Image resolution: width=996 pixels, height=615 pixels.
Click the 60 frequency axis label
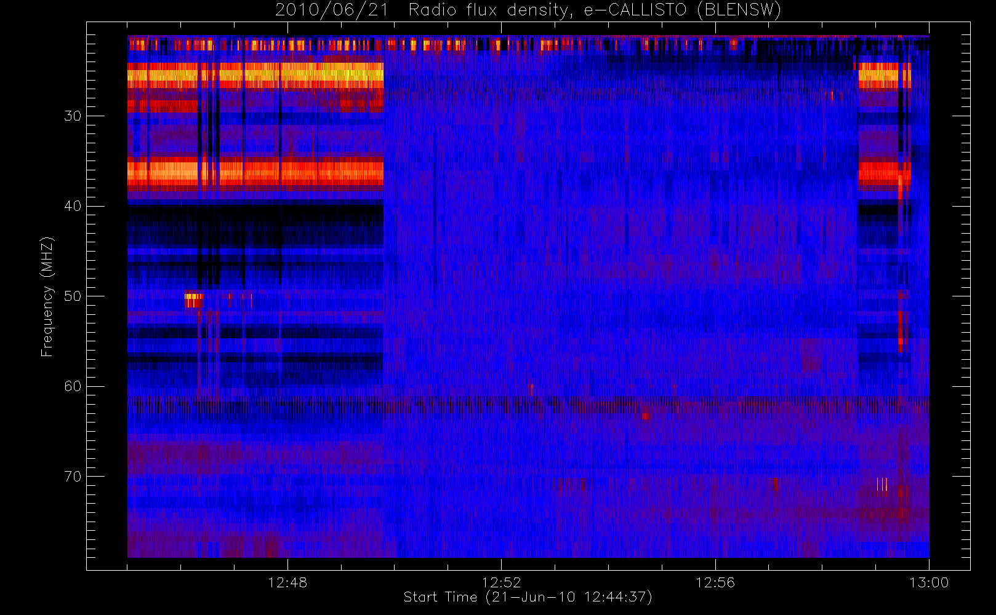pyautogui.click(x=73, y=386)
